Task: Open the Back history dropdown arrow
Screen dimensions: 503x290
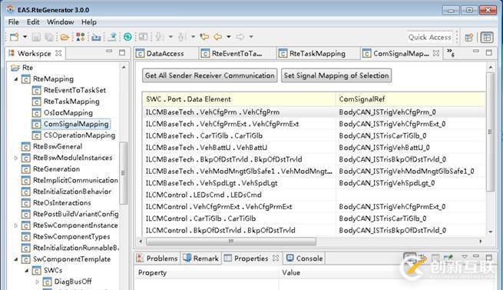Action: tap(229, 37)
